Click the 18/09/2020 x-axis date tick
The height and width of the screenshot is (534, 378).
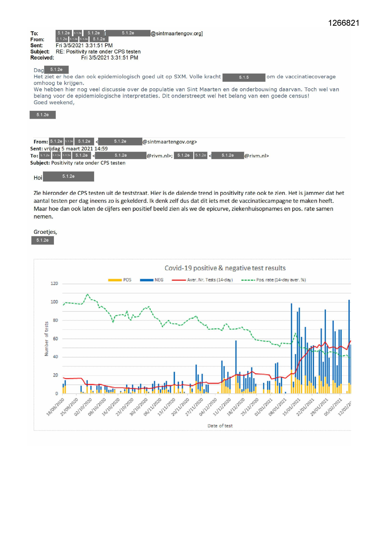56,407
